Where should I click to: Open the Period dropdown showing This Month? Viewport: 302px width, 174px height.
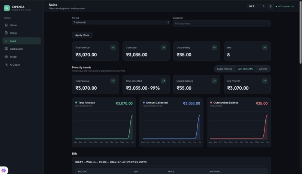tap(121, 22)
